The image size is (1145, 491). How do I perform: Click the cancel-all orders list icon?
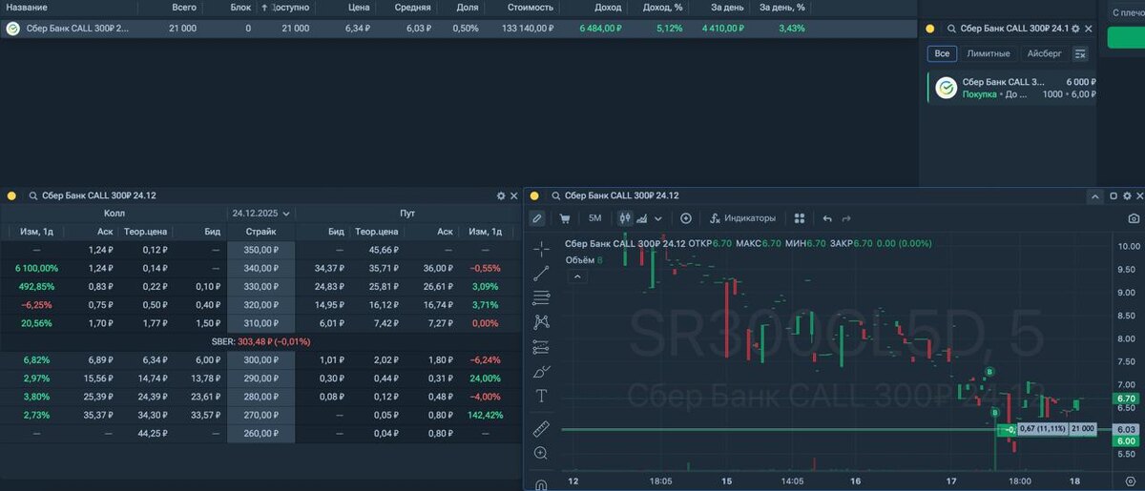coord(1080,54)
